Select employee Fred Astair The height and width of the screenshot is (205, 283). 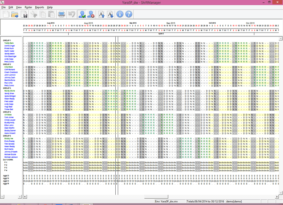(x=9, y=101)
